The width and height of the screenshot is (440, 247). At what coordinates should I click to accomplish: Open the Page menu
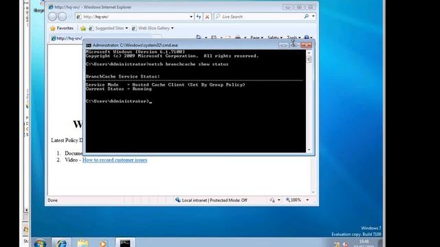pos(256,38)
